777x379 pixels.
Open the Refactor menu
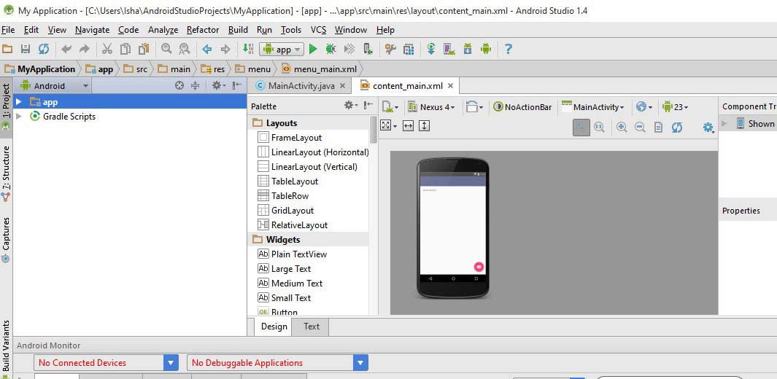pyautogui.click(x=203, y=30)
